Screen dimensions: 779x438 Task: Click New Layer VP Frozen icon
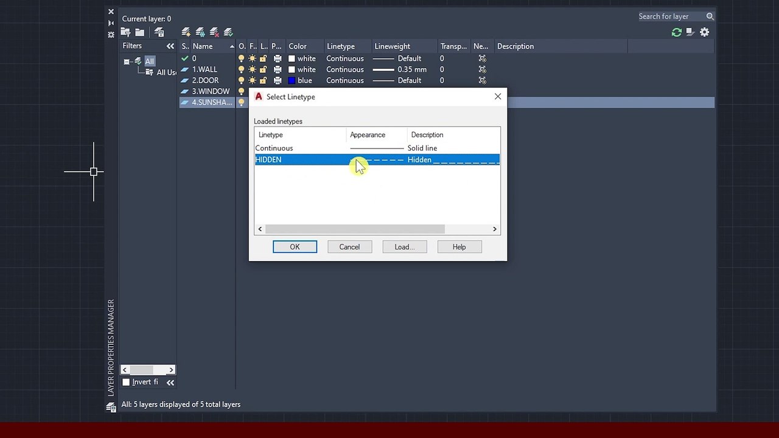pos(200,32)
